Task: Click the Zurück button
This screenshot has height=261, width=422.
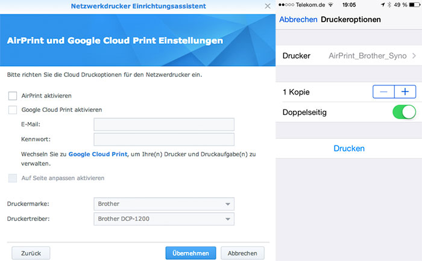Action: [31, 253]
